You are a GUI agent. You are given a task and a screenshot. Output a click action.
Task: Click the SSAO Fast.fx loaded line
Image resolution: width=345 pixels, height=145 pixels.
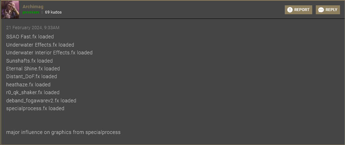[30, 37]
